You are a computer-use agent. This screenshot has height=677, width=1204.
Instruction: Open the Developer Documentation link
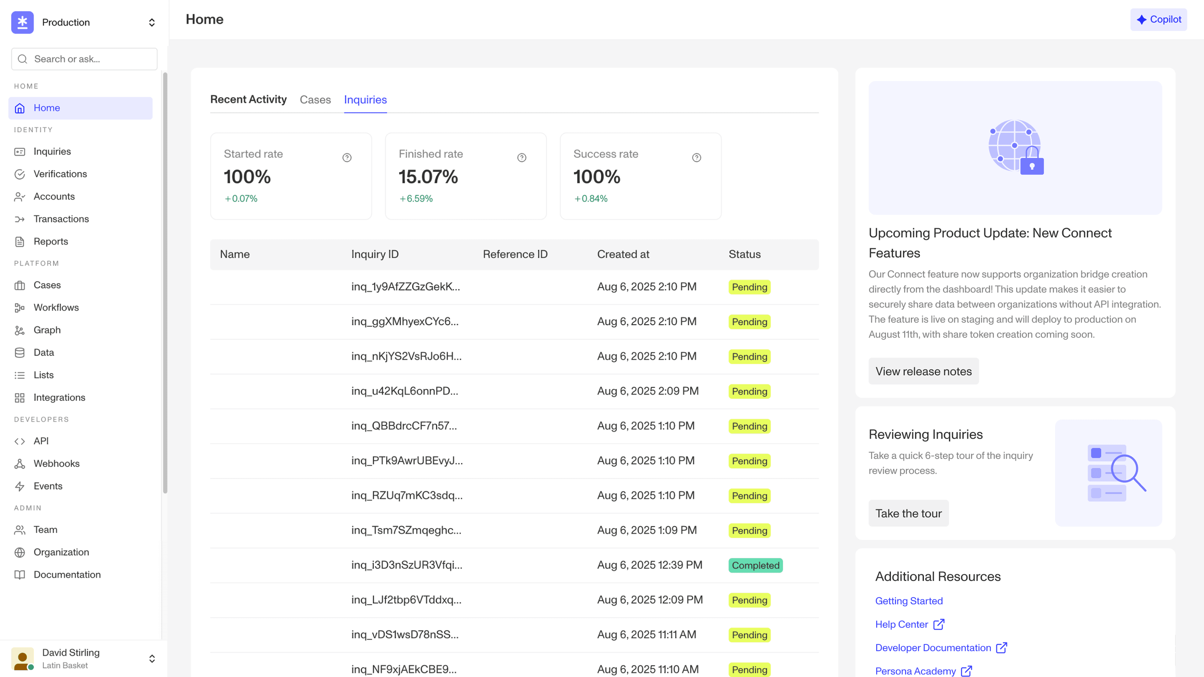941,648
